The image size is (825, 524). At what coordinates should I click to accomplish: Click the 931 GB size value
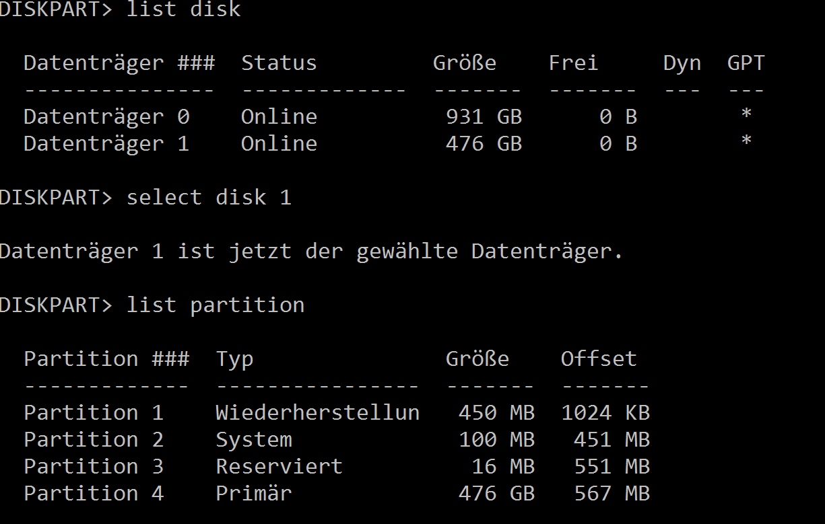(484, 116)
